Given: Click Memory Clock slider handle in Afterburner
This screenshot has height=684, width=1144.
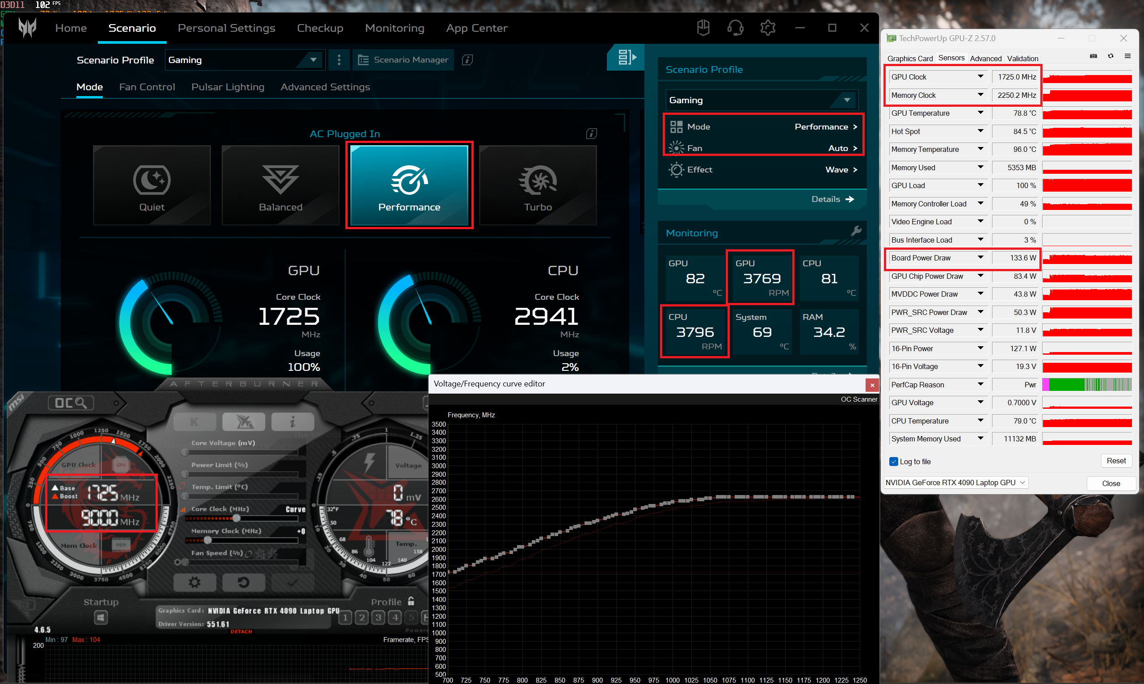Looking at the screenshot, I should tap(208, 540).
